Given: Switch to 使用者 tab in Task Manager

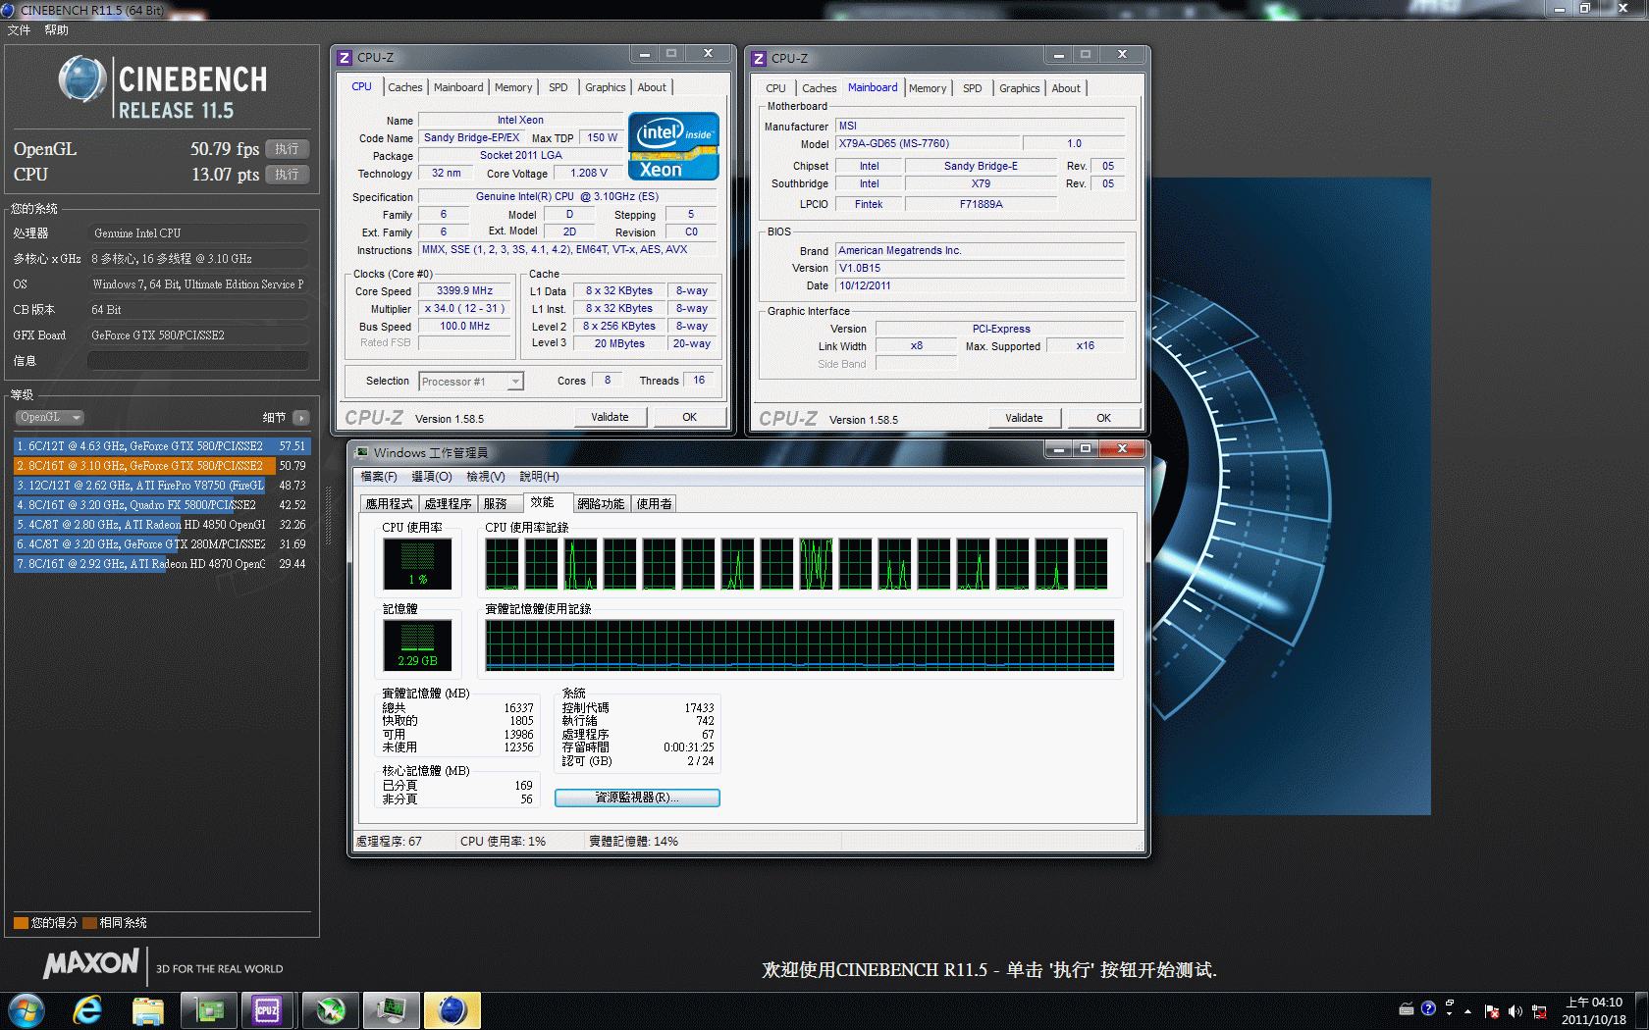Looking at the screenshot, I should click(x=655, y=504).
